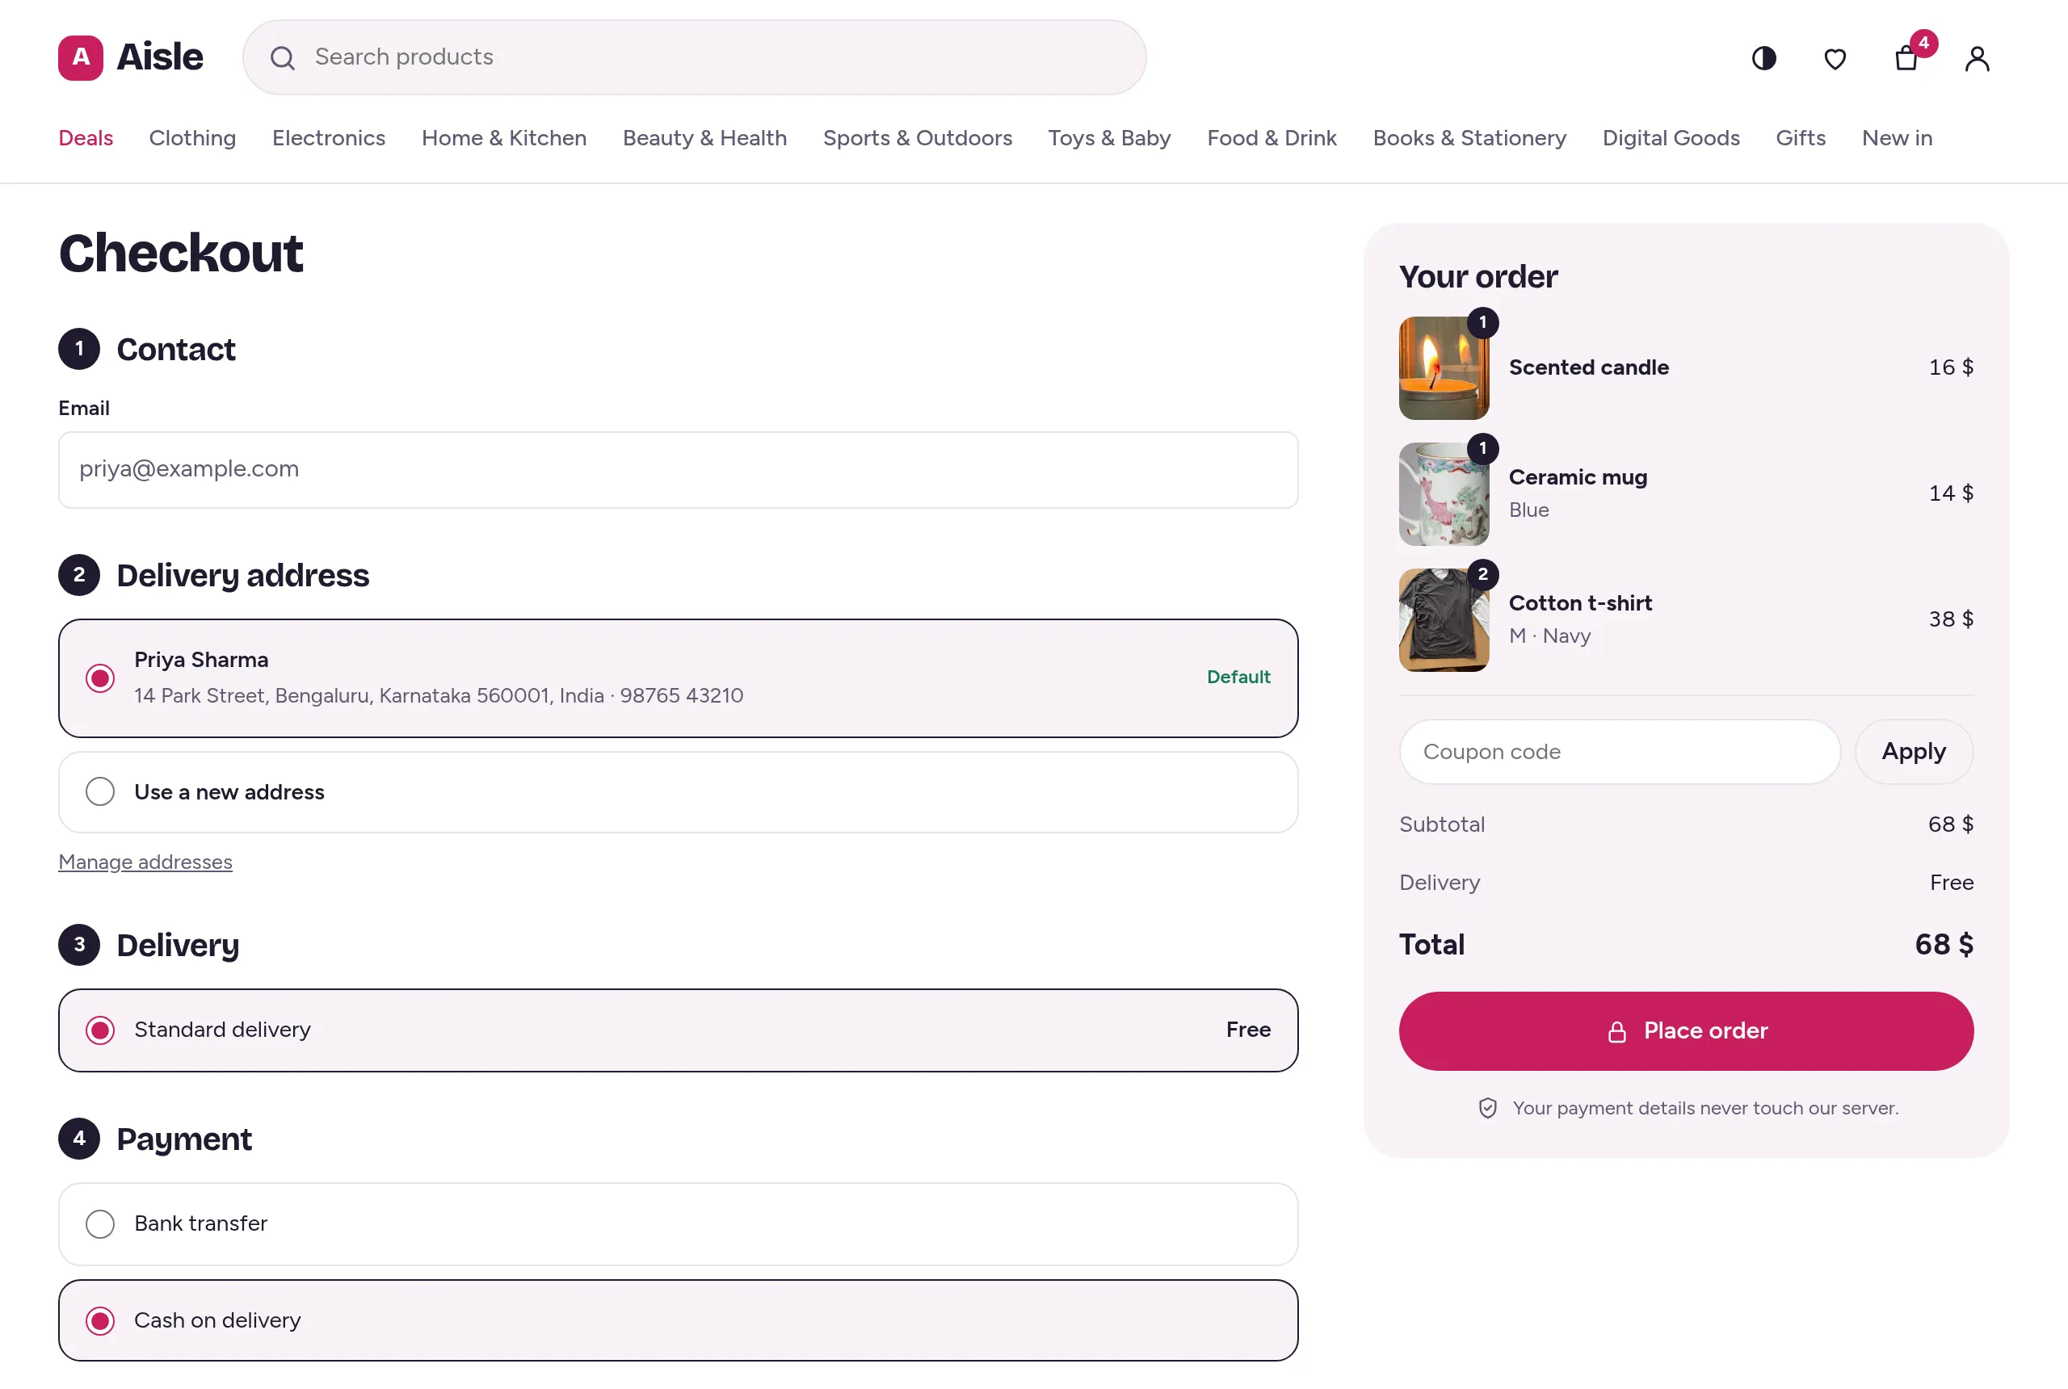Image resolution: width=2068 pixels, height=1389 pixels.
Task: Open Sports & Outdoors category
Action: 917,138
